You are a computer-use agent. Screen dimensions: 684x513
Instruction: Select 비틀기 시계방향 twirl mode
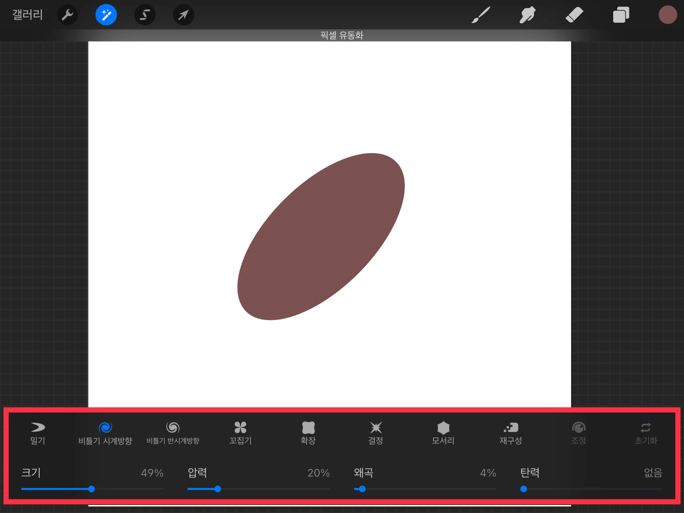tap(105, 433)
